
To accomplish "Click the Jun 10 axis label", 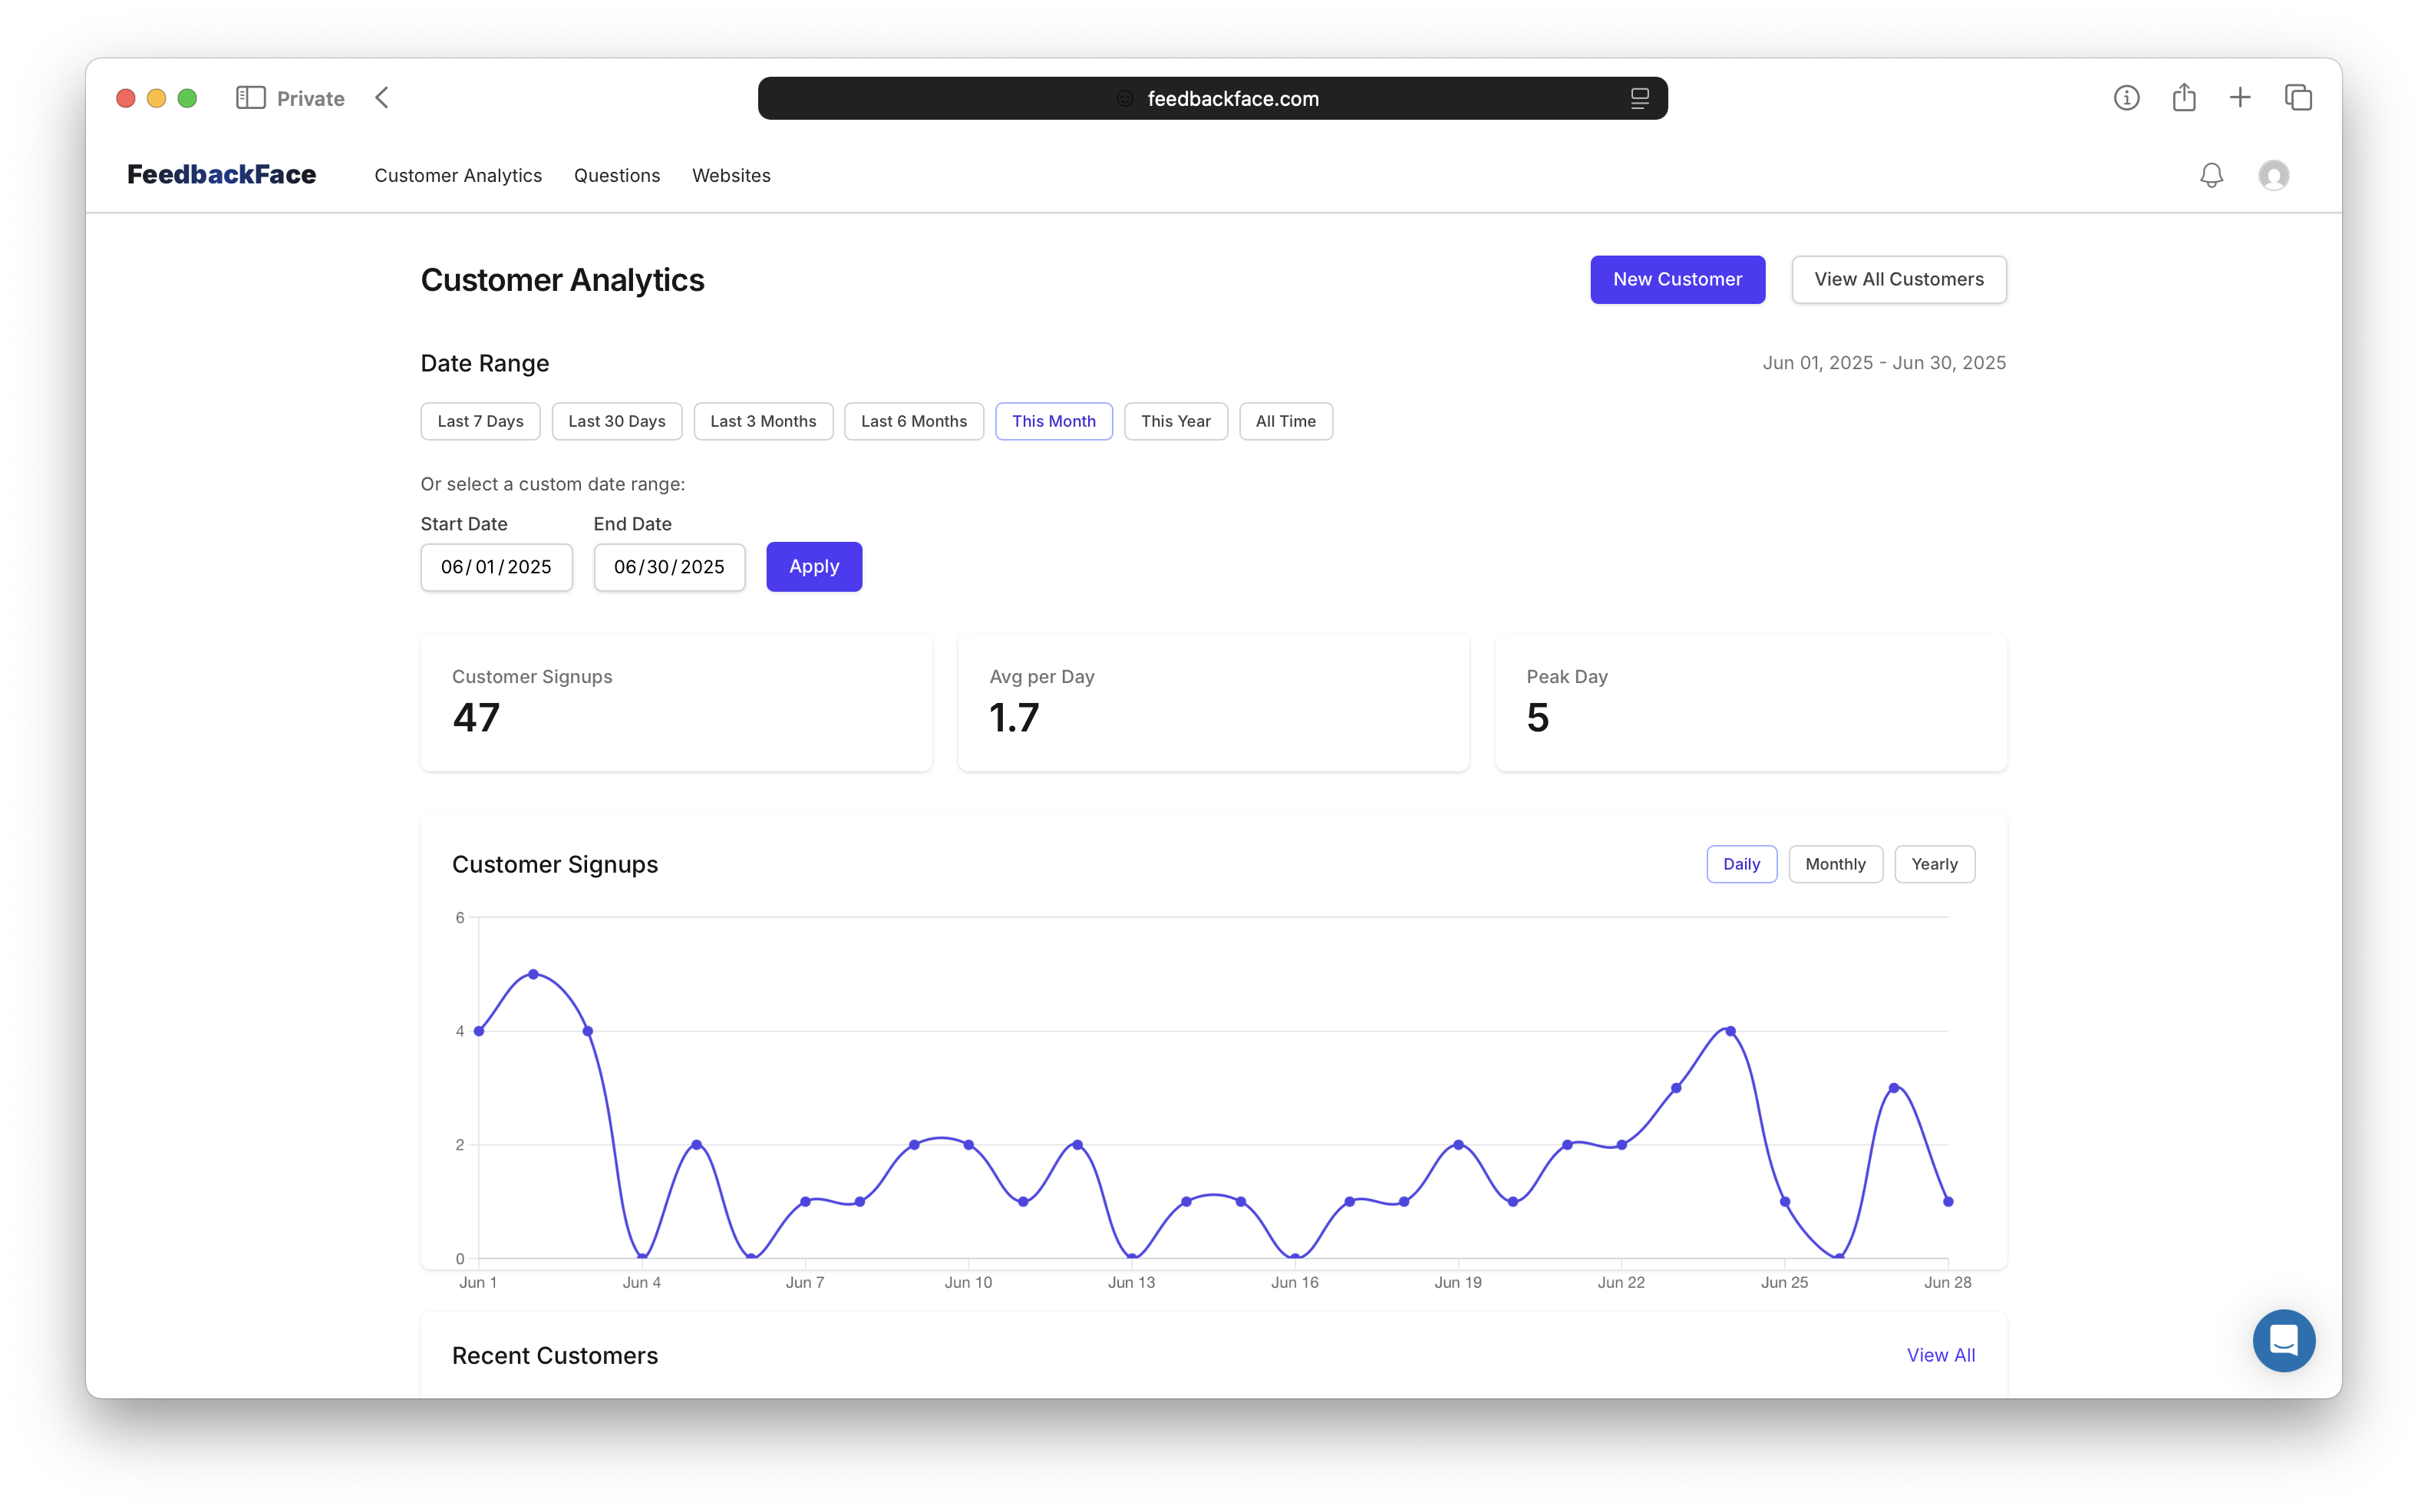I will click(x=968, y=1282).
